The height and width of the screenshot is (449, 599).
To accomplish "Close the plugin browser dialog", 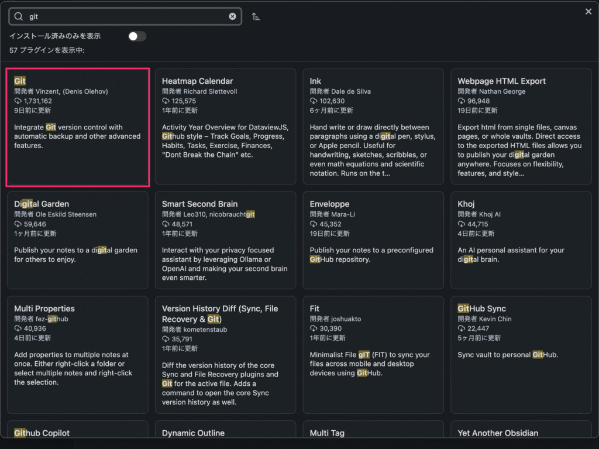I will point(588,12).
